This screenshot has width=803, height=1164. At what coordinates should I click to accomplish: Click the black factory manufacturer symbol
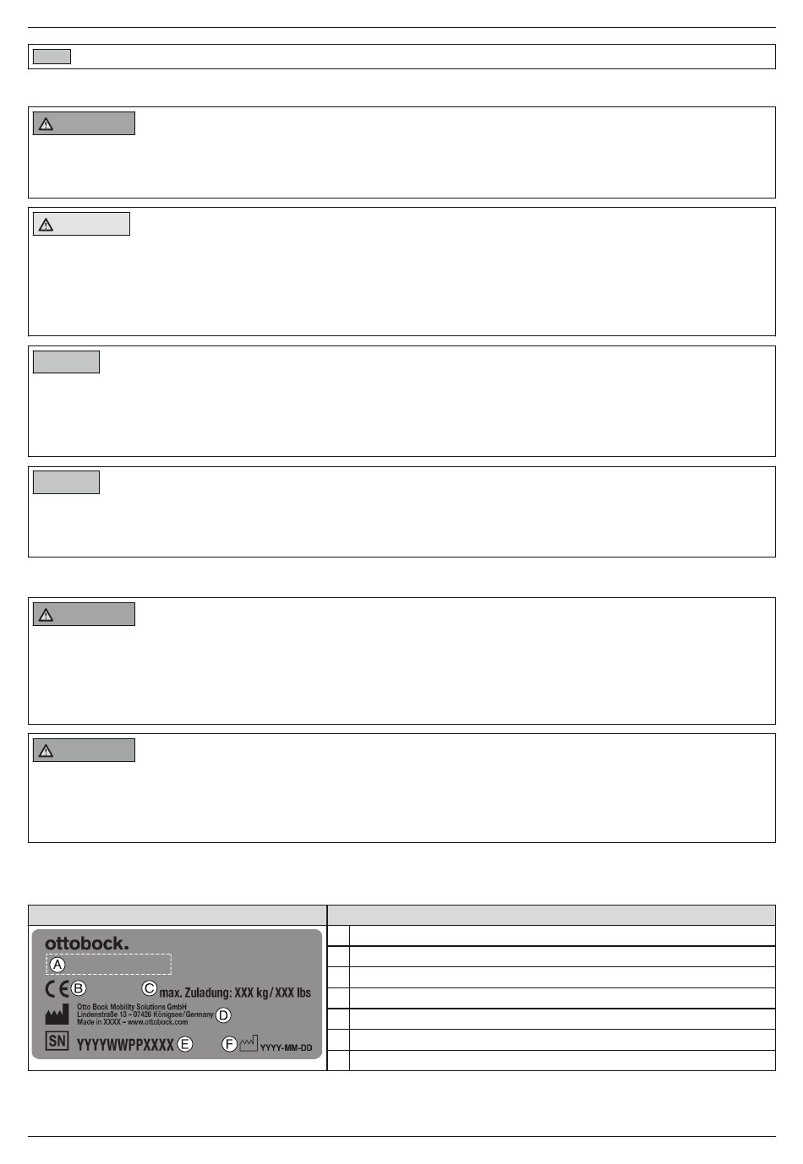tap(57, 1014)
